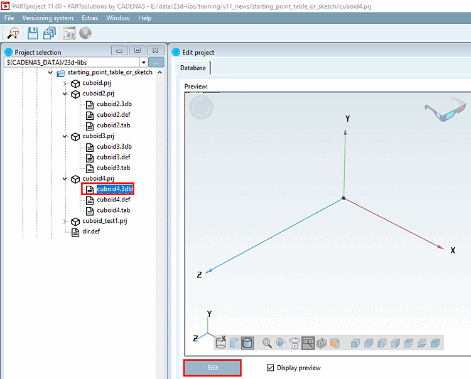
Task: Select shaded cylinder with edges mode
Action: (x=247, y=343)
